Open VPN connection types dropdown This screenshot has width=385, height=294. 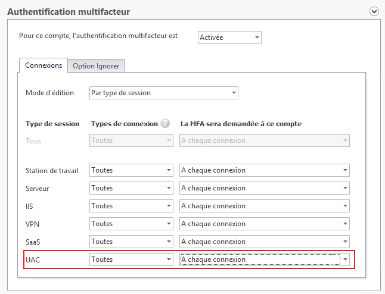tap(131, 224)
